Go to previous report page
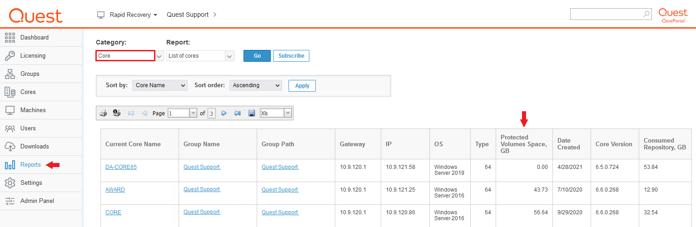 coord(144,113)
